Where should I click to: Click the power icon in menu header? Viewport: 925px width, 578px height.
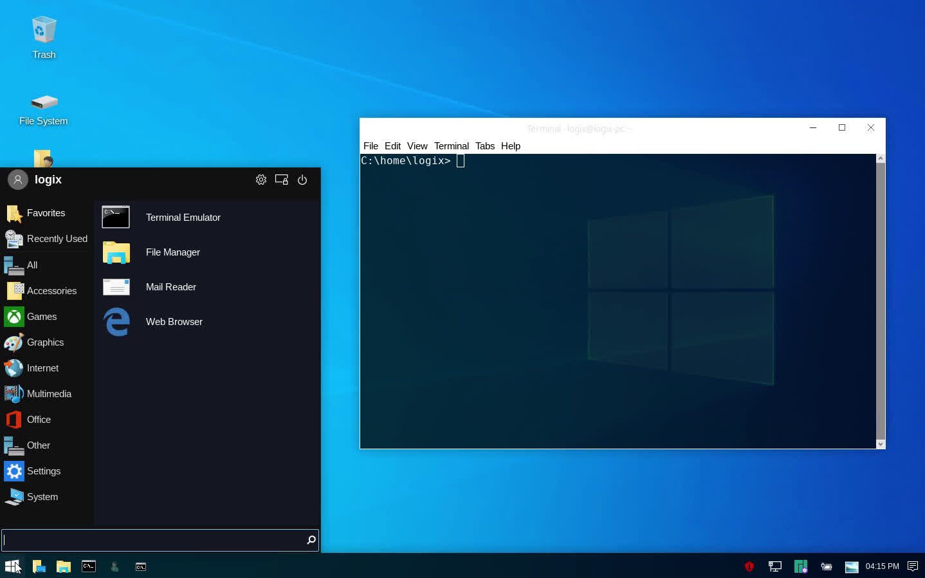(302, 180)
